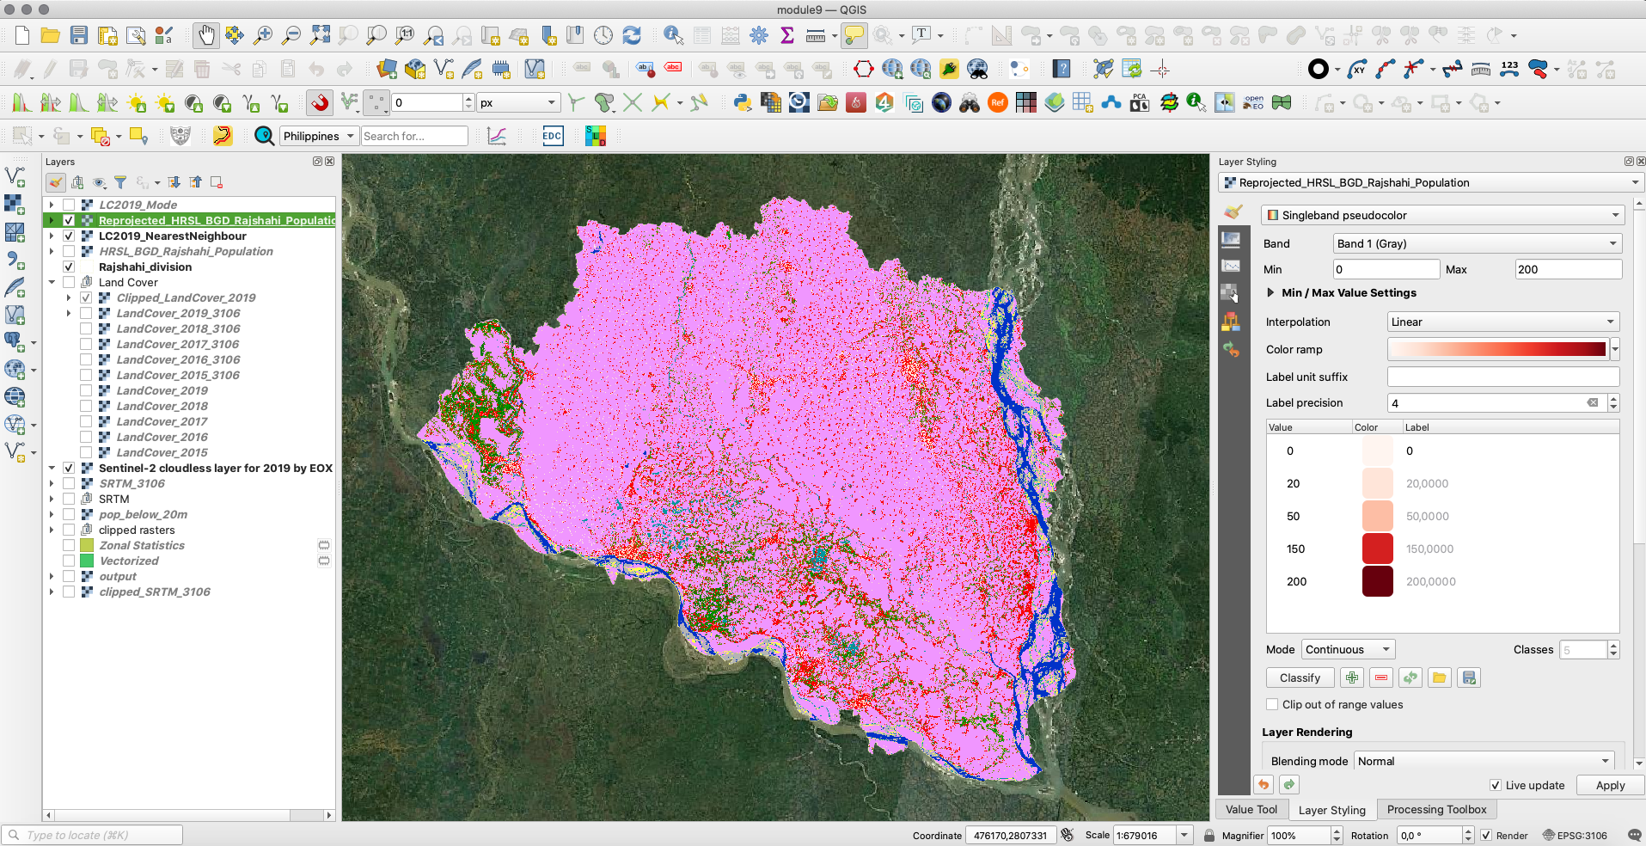Open the Color ramp gradient picker
Screen dimensions: 1646x846
point(1497,349)
